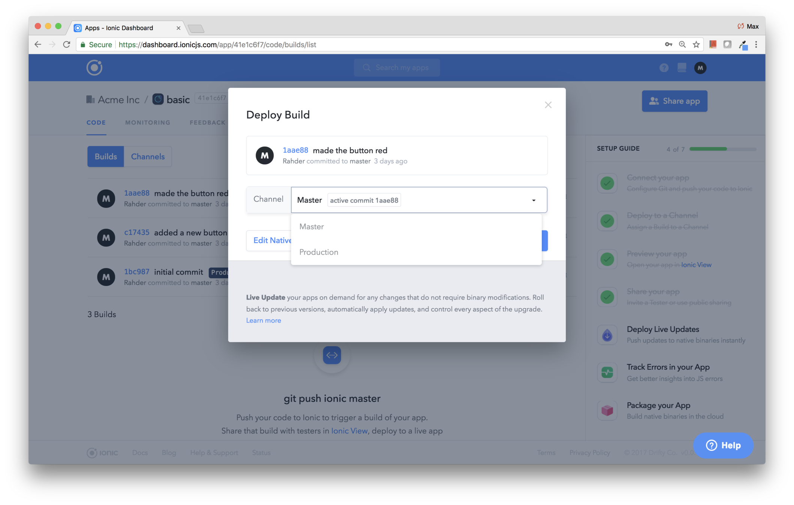Screen dimensions: 794x505
Task: Select Production from channel dropdown list
Action: pyautogui.click(x=319, y=252)
